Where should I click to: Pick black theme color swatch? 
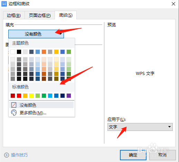point(19,52)
